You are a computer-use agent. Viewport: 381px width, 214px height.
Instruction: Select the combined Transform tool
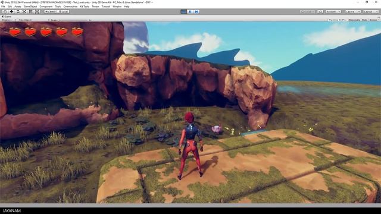pyautogui.click(x=37, y=12)
